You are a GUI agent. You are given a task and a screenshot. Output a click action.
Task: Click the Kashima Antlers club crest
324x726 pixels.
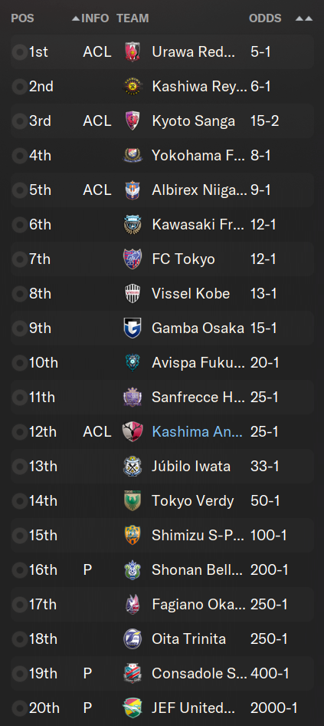coord(133,431)
